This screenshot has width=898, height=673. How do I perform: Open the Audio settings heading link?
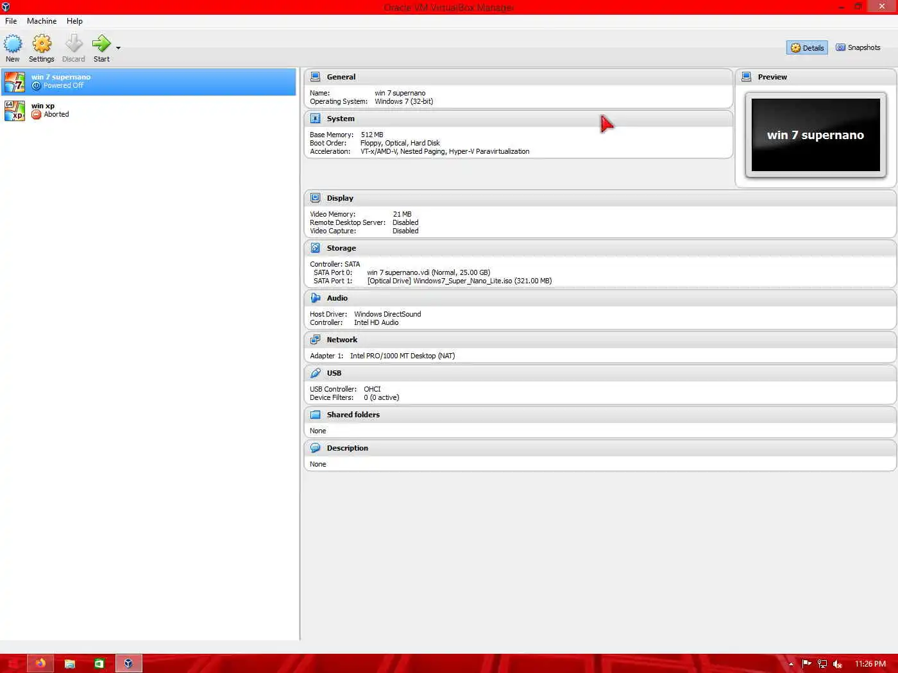point(337,298)
